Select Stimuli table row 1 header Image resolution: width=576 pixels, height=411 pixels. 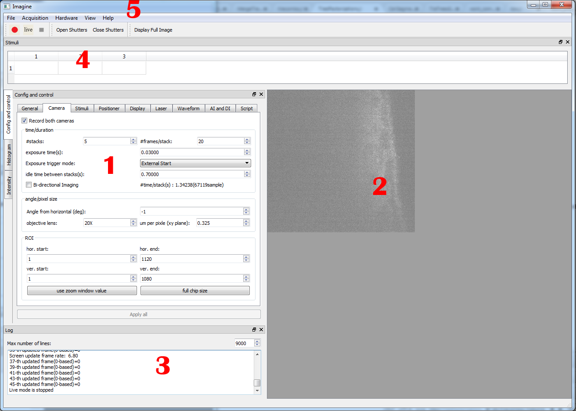pyautogui.click(x=11, y=68)
